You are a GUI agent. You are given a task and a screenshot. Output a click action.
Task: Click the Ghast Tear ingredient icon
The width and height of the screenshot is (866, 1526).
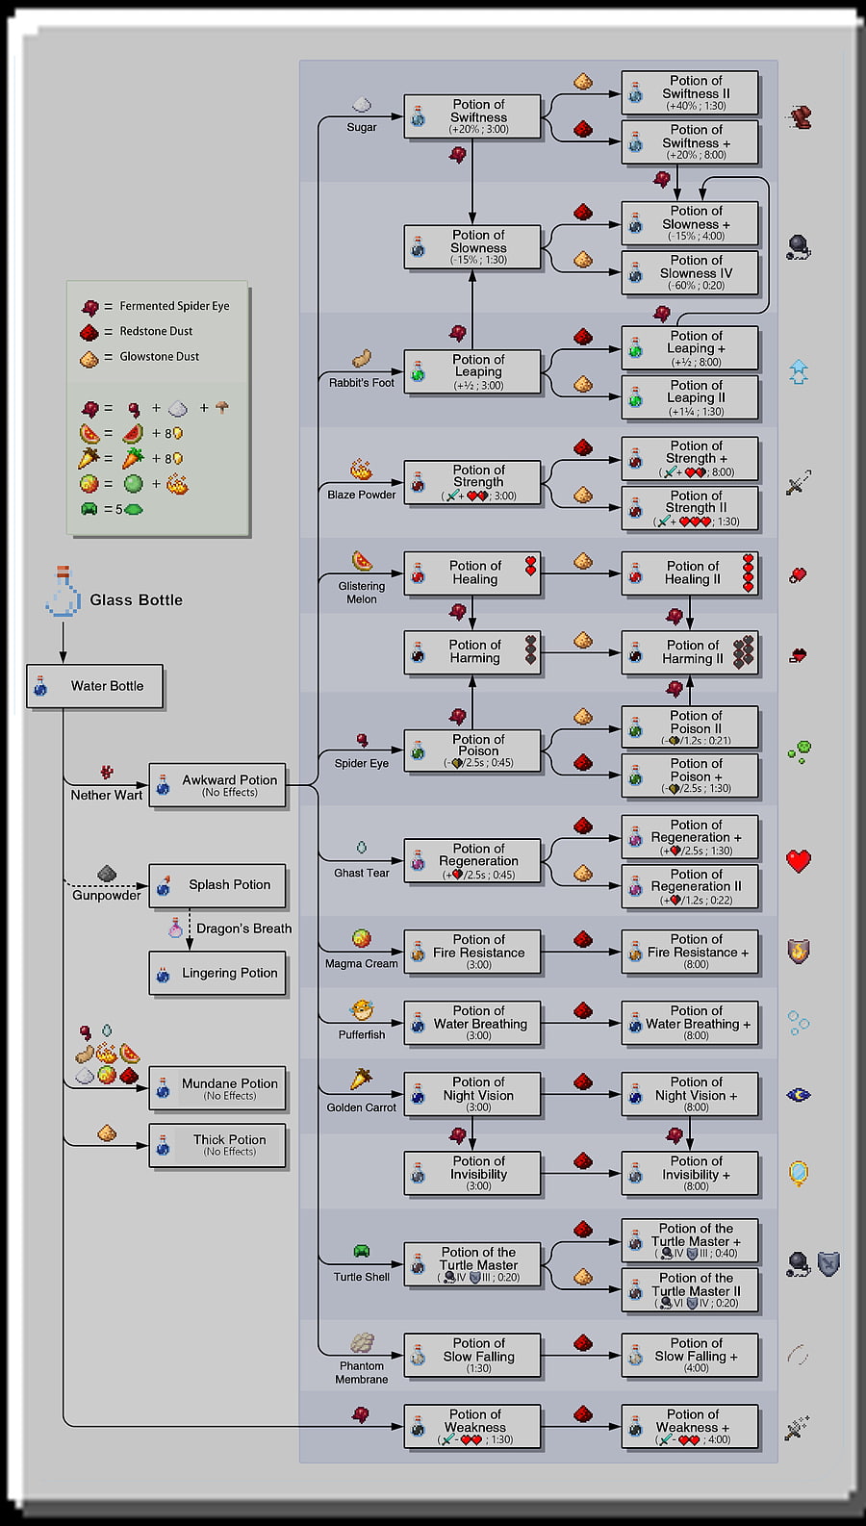[362, 848]
